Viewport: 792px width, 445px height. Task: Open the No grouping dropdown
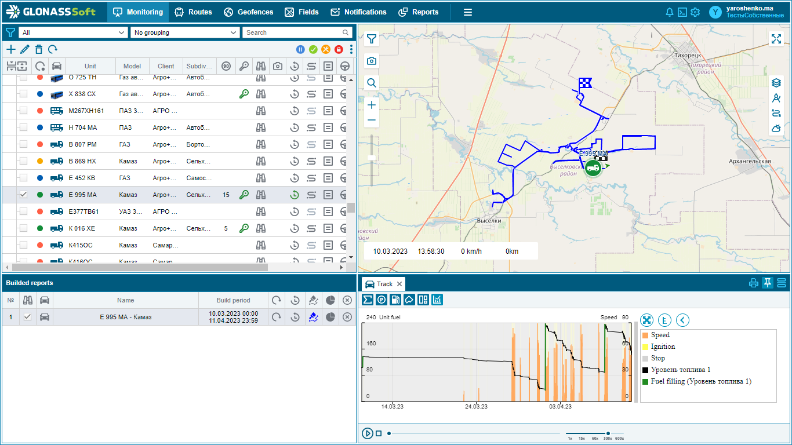pyautogui.click(x=185, y=32)
